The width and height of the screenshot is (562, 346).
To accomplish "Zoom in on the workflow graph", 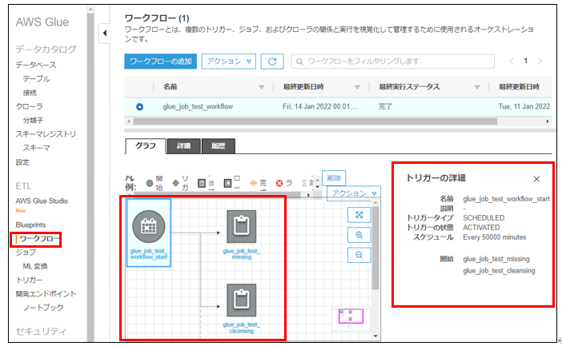I will 359,235.
